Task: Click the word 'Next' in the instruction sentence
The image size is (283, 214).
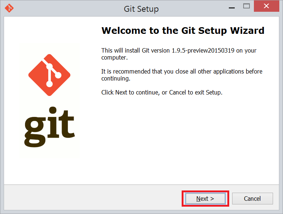Action: (x=121, y=92)
